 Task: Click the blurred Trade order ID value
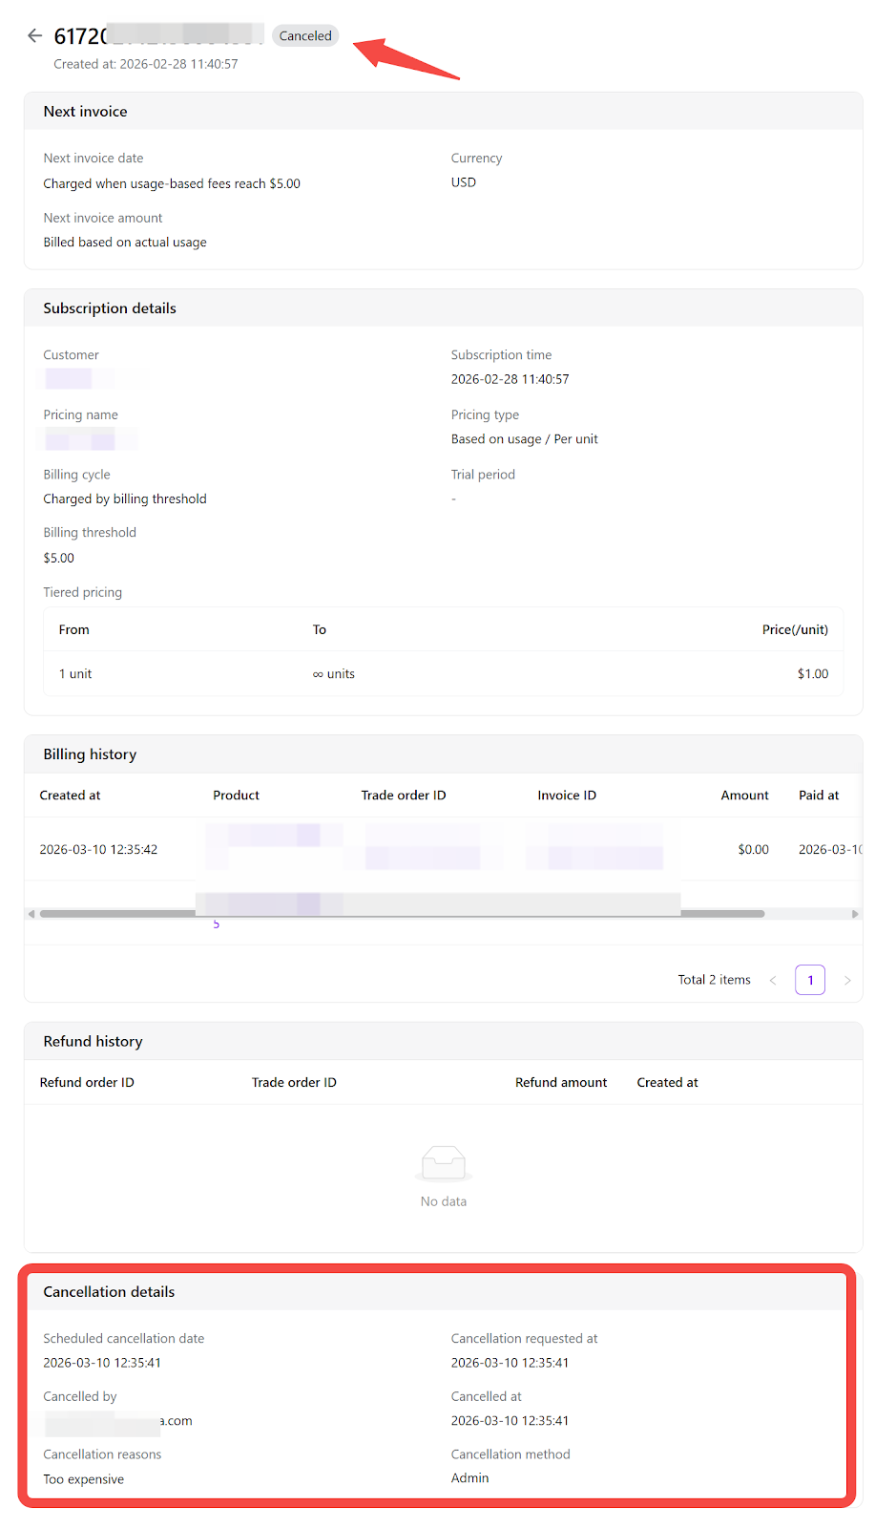[x=423, y=849]
